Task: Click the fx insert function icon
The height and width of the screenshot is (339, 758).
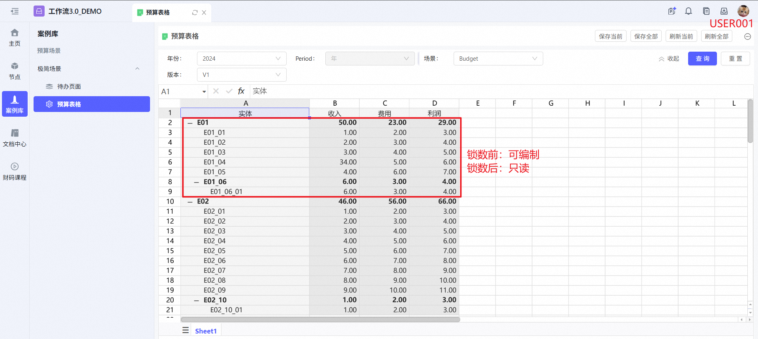Action: pyautogui.click(x=241, y=91)
